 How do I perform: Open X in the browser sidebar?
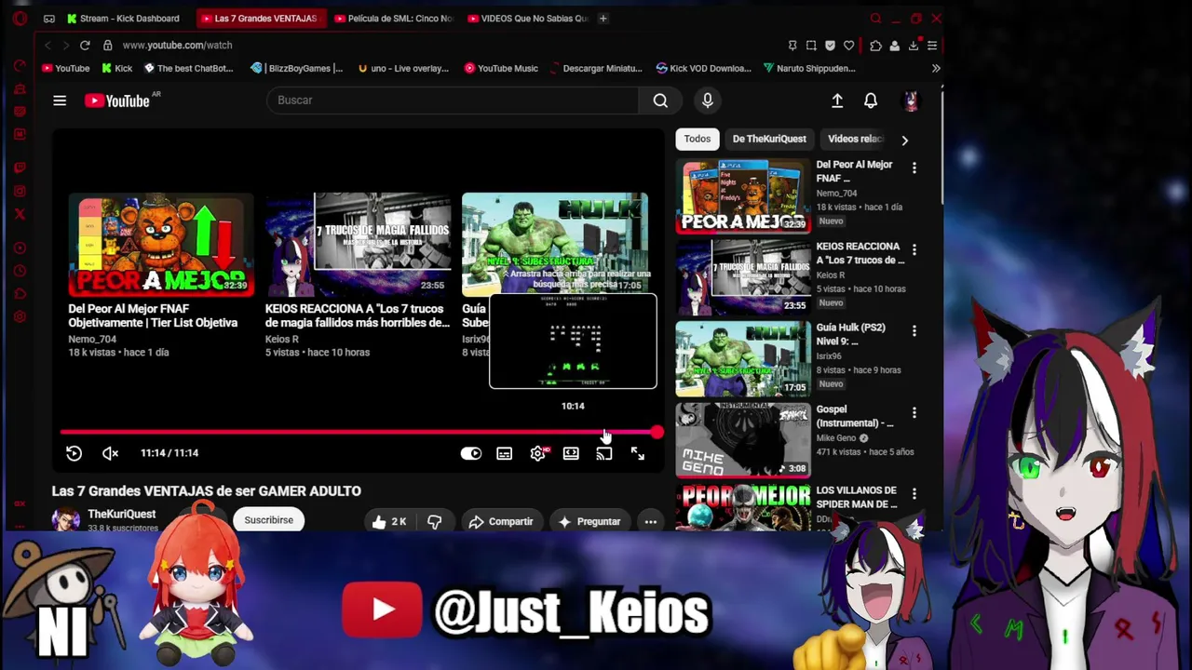tap(20, 214)
